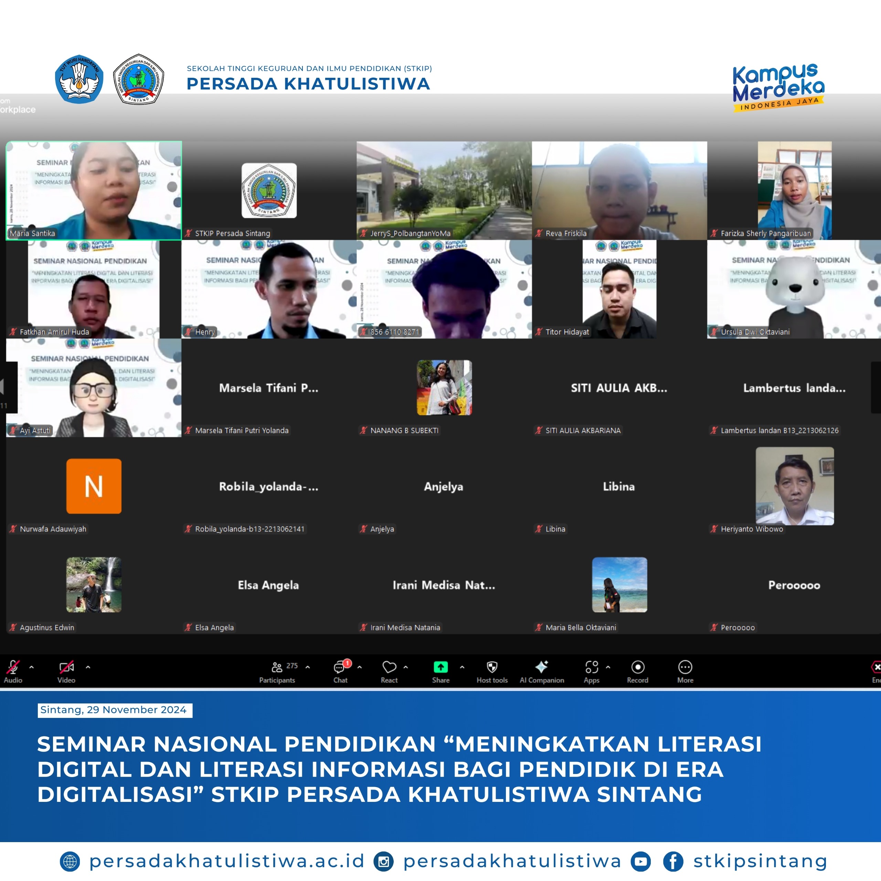
Task: Select Titor Hidayat's video tile
Action: [619, 289]
